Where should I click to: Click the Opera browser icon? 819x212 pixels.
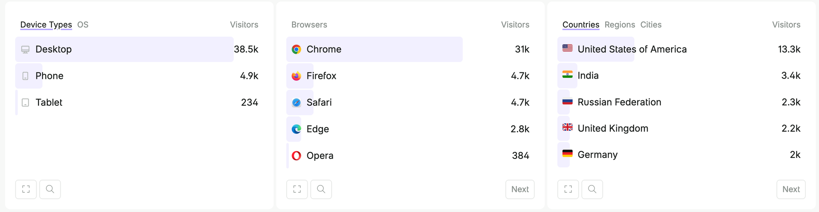click(296, 156)
